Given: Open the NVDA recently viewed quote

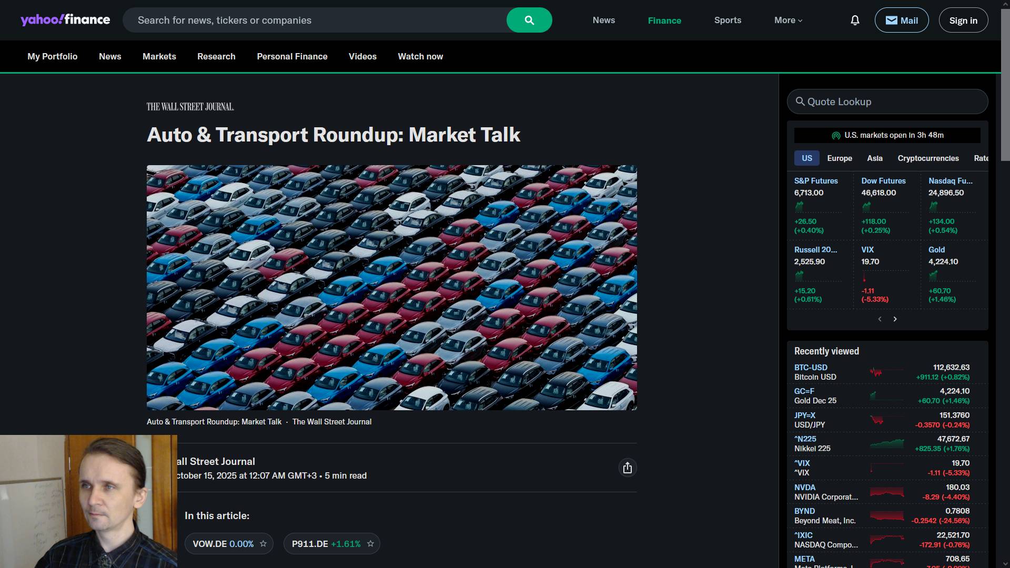Looking at the screenshot, I should [804, 488].
